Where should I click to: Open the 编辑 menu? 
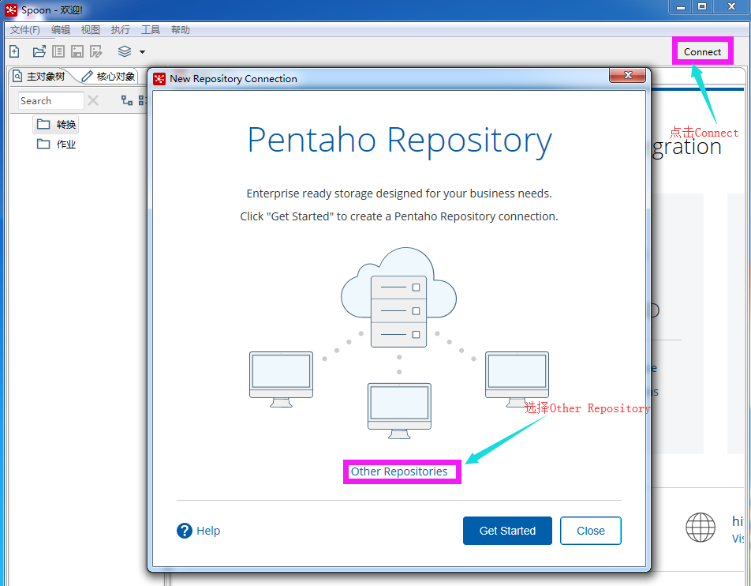pos(61,30)
